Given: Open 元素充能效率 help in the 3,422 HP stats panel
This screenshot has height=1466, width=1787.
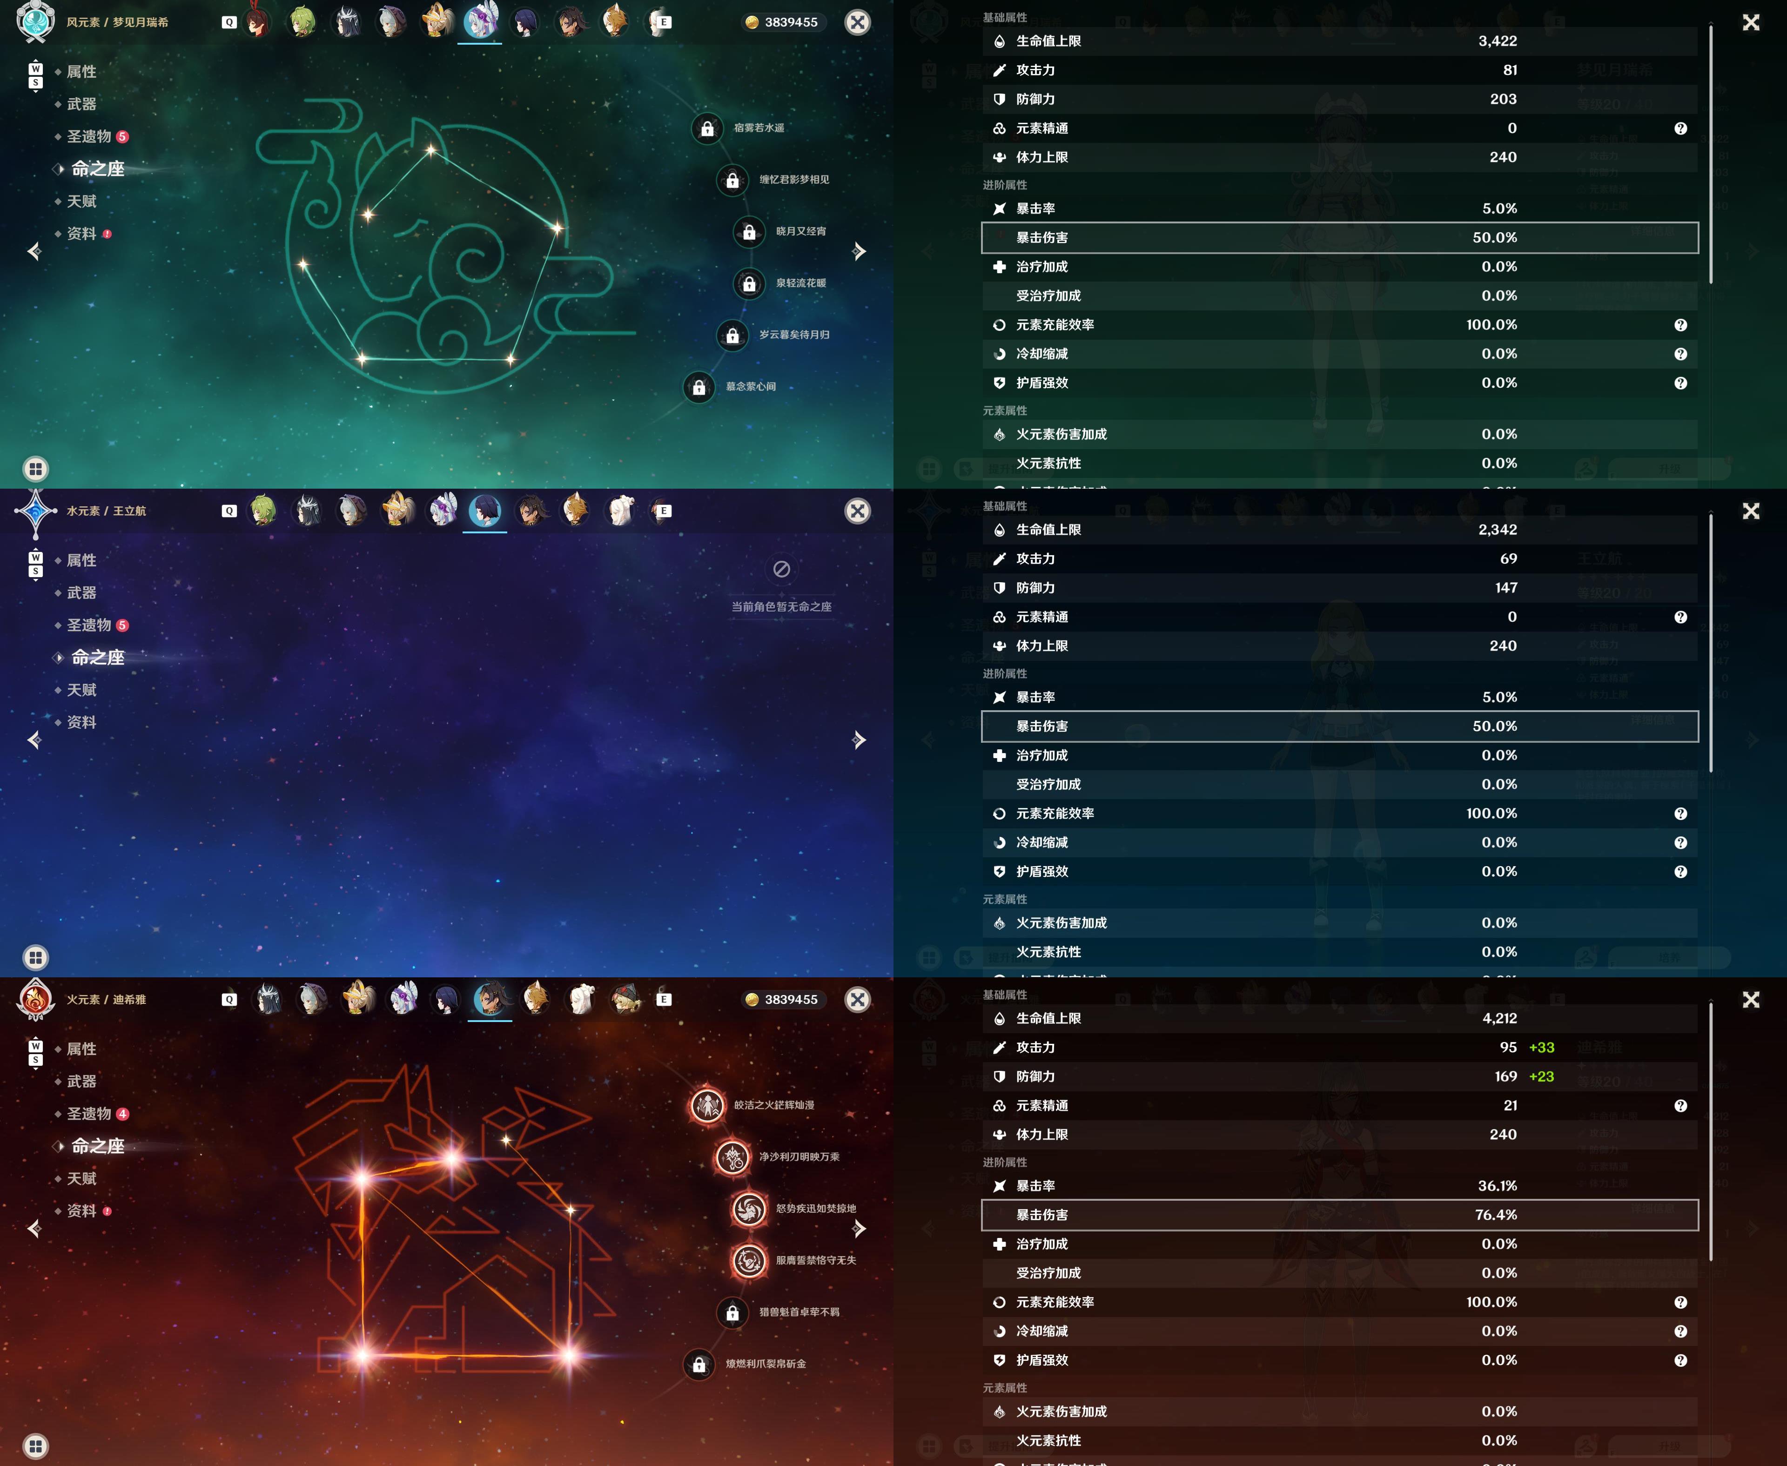Looking at the screenshot, I should click(x=1680, y=325).
